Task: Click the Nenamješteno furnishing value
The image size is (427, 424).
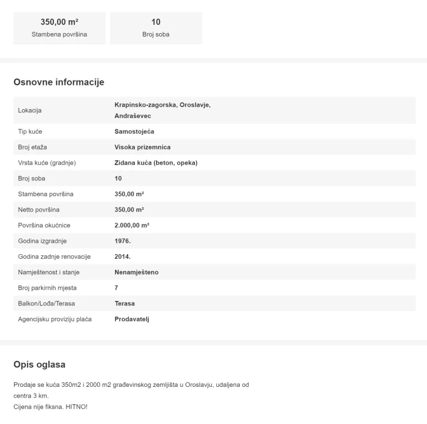Action: (x=137, y=272)
